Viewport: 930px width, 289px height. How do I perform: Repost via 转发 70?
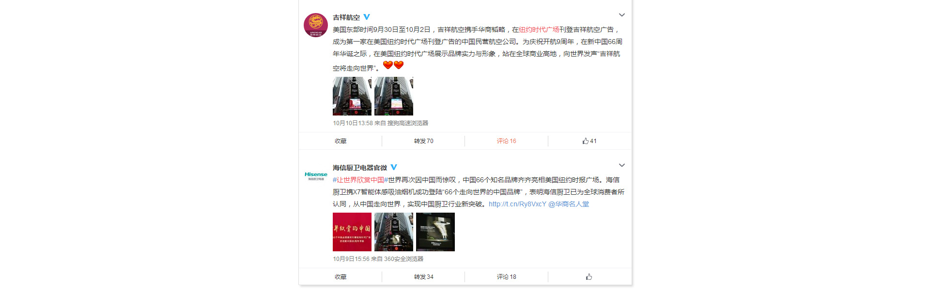tap(424, 141)
